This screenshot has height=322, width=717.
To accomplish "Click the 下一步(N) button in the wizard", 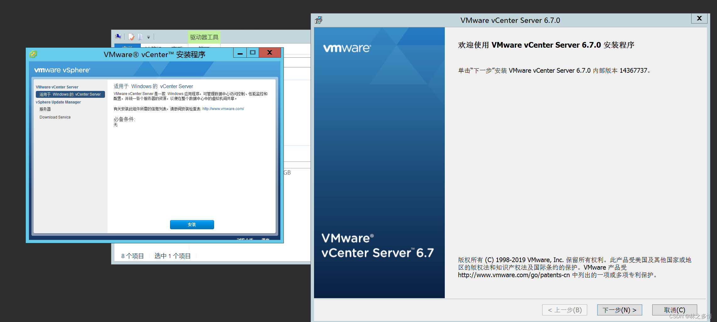I will (x=619, y=310).
